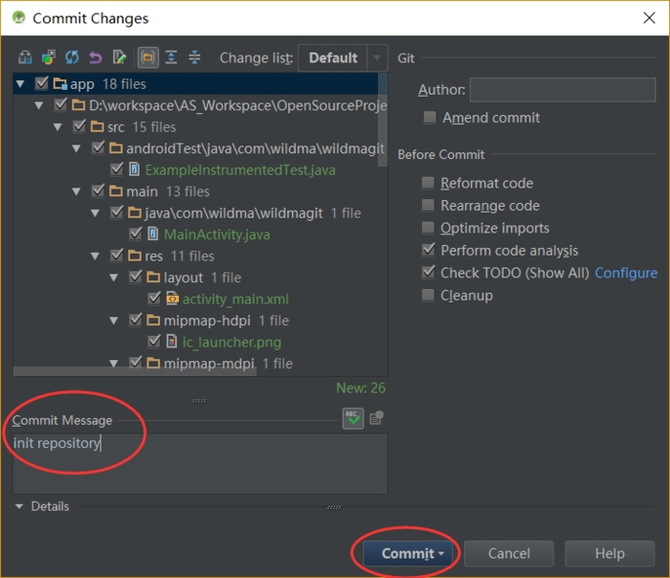Click the Jump to Source edit icon

[x=120, y=57]
